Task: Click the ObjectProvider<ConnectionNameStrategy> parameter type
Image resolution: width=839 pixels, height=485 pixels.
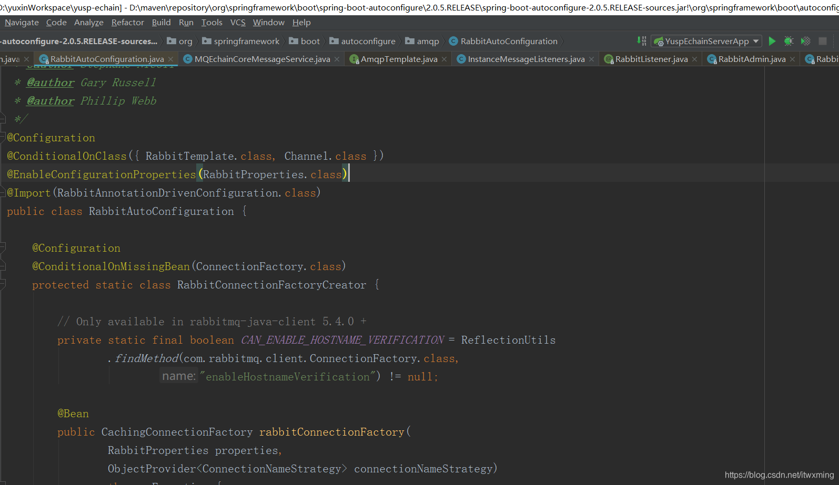Action: tap(227, 469)
